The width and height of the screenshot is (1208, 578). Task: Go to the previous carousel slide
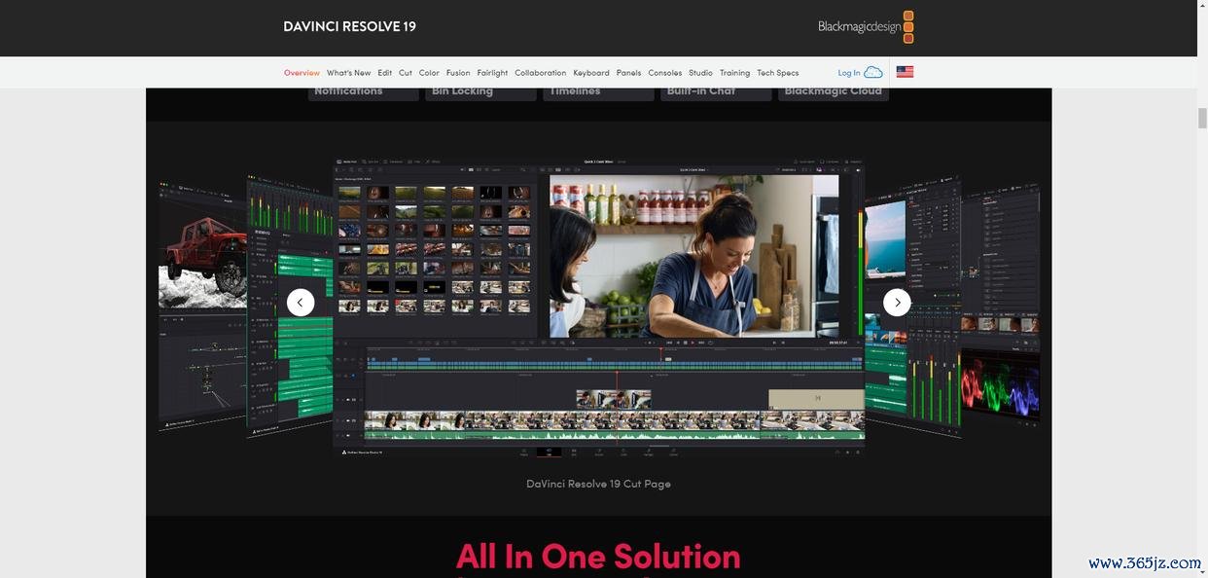point(301,303)
